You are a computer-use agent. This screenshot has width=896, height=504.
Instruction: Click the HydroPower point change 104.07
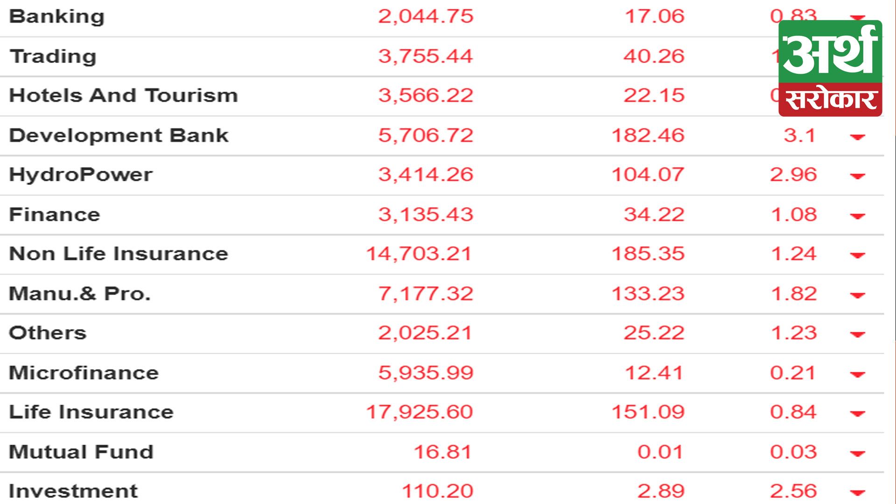point(648,175)
